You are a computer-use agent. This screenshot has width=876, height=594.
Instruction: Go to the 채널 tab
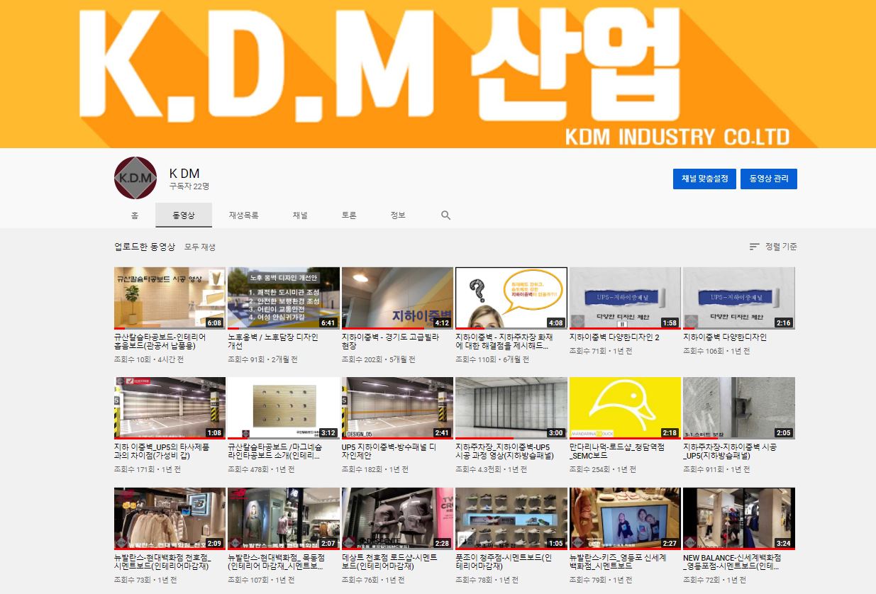point(300,215)
